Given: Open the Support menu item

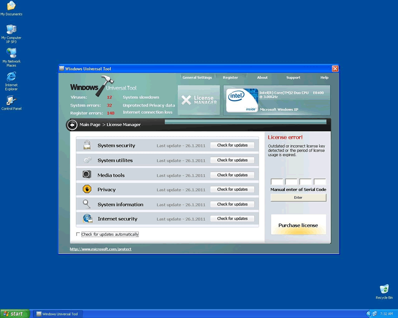Looking at the screenshot, I should [293, 78].
